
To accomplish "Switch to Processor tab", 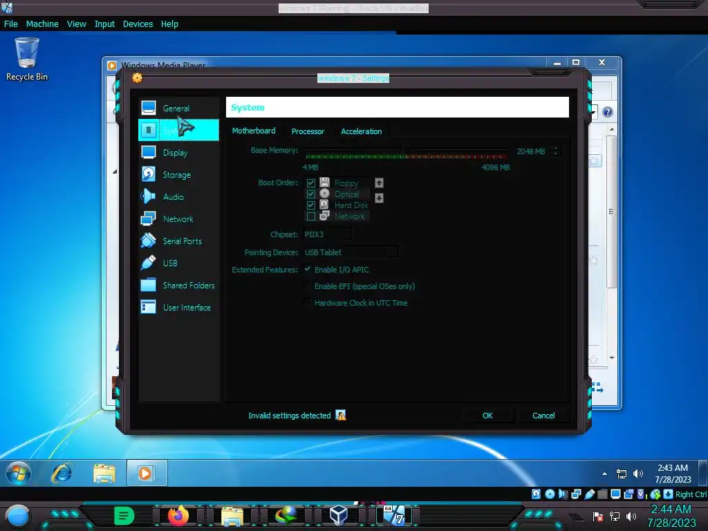I will pos(308,131).
